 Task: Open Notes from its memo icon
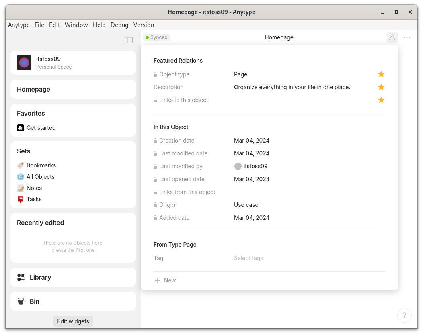point(21,188)
